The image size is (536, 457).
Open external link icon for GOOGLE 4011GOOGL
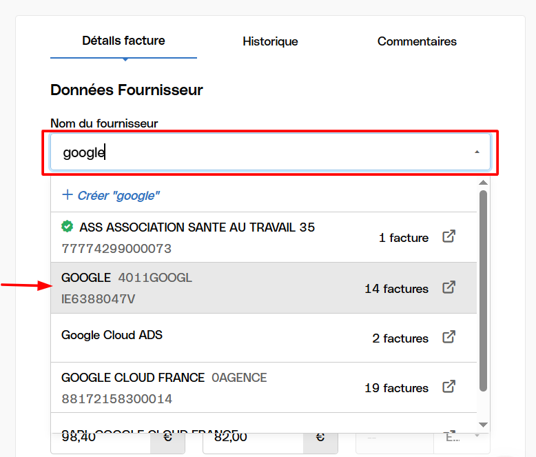[449, 287]
